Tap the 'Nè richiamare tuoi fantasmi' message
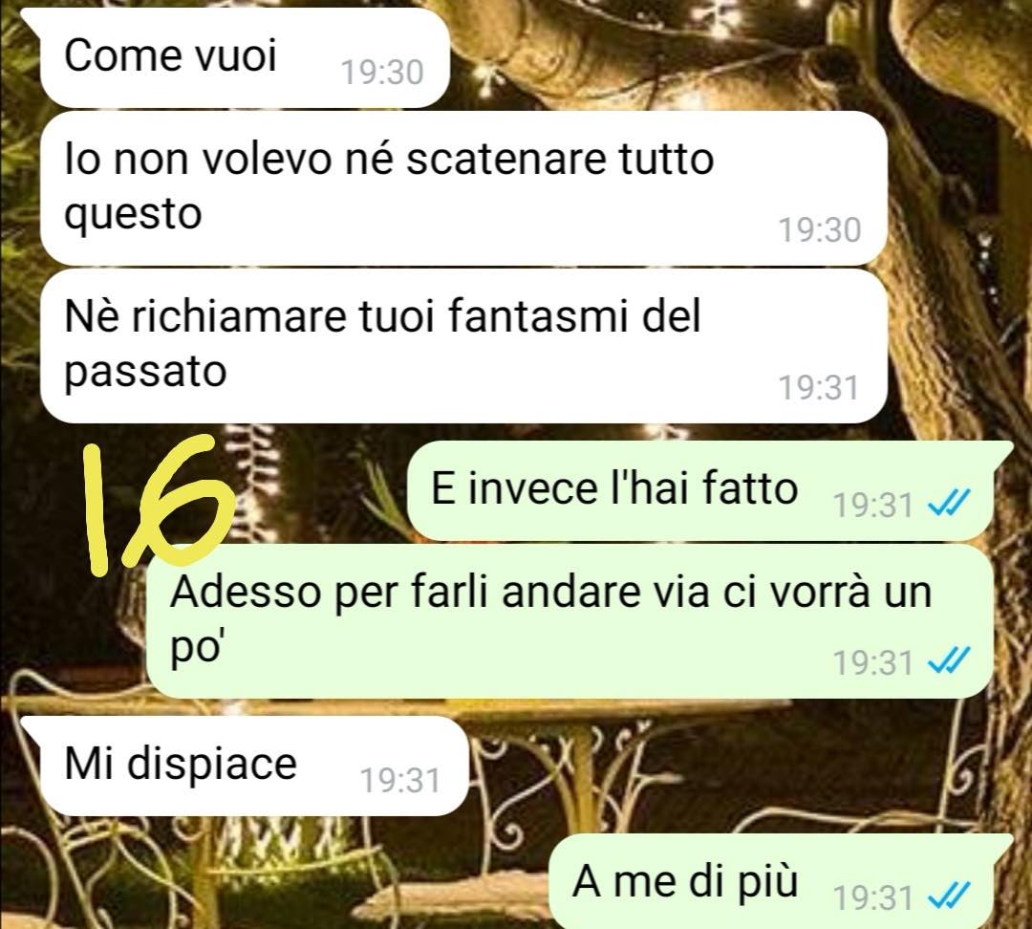Image resolution: width=1032 pixels, height=929 pixels. [464, 346]
